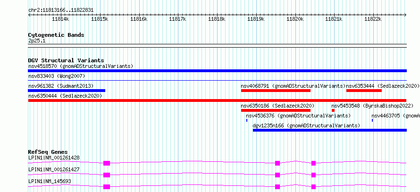Click the 11818k ruler tick label
The height and width of the screenshot is (192, 420).
tap(217, 19)
